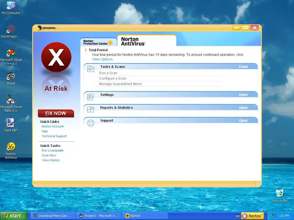Image resolution: width=294 pixels, height=220 pixels.
Task: Click Scan Now in Quick Tasks
Action: (49, 155)
